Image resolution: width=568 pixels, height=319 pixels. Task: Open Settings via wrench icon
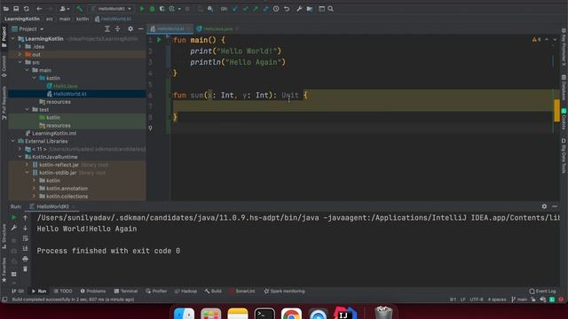[299, 9]
